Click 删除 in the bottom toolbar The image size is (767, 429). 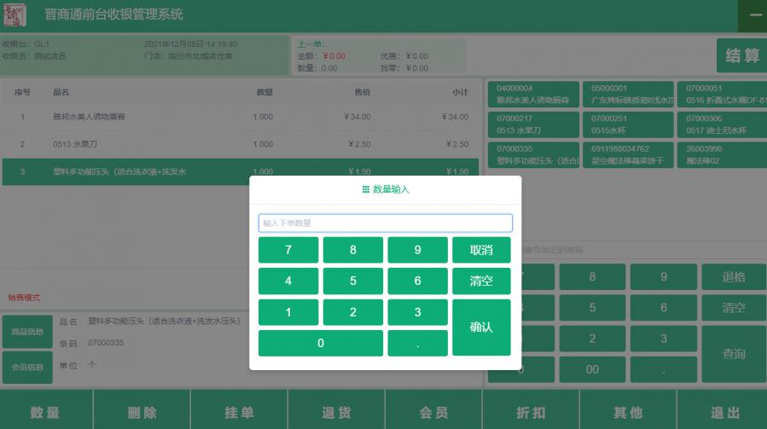pos(142,412)
